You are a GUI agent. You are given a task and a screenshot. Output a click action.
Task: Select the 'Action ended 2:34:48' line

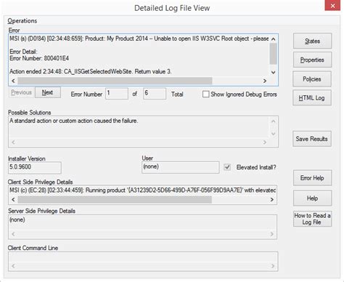click(91, 72)
